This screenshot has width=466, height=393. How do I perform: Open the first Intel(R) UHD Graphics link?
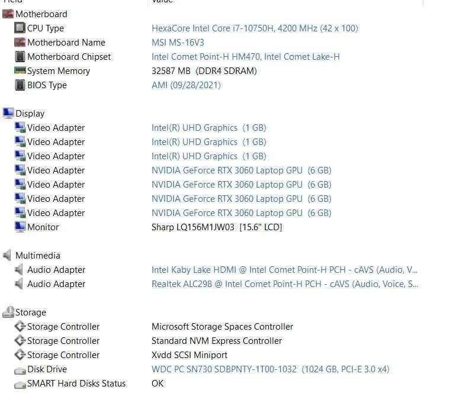[208, 127]
